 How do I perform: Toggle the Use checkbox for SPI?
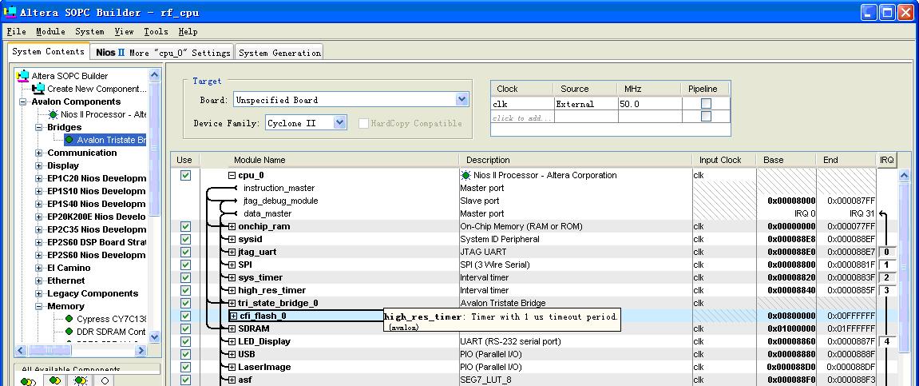(x=185, y=265)
